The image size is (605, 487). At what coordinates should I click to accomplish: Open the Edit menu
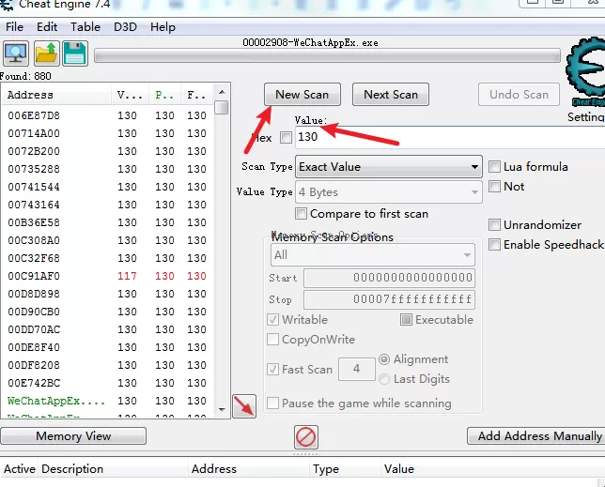tap(47, 27)
